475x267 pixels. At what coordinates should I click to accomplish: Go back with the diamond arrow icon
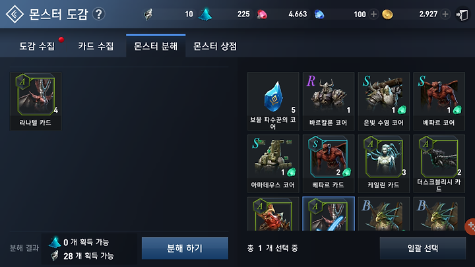[x=15, y=14]
